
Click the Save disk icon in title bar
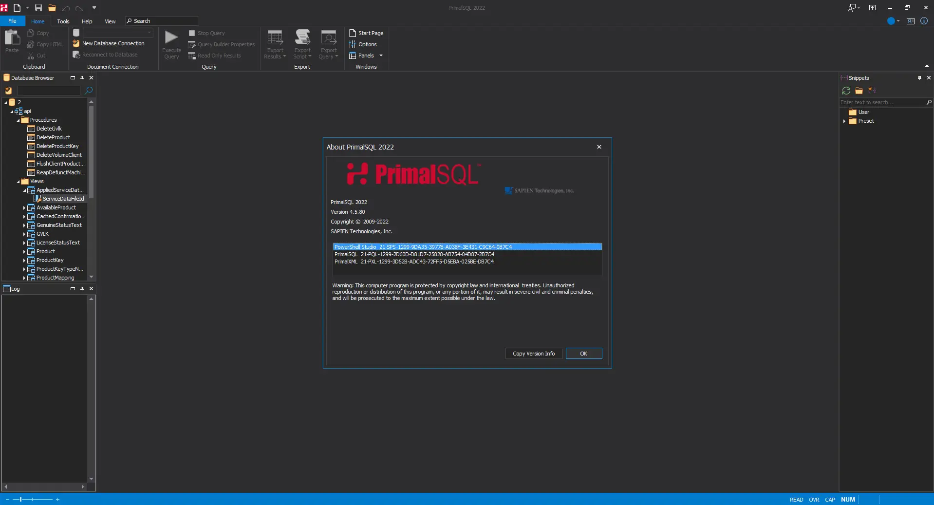click(x=38, y=8)
